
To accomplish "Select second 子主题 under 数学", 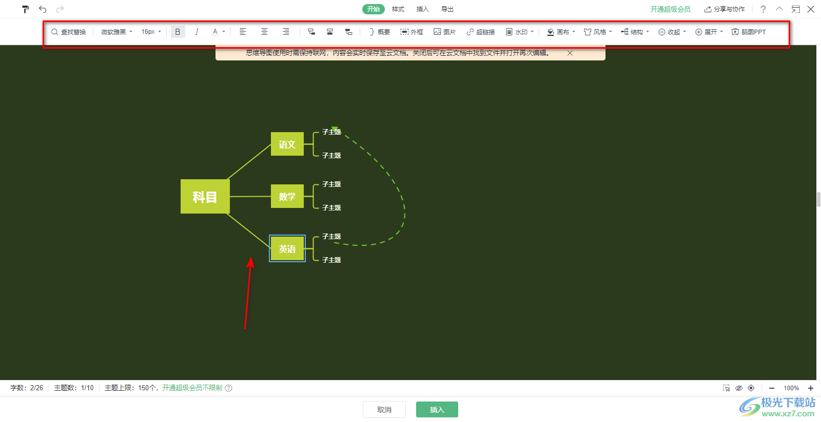I will click(x=331, y=207).
